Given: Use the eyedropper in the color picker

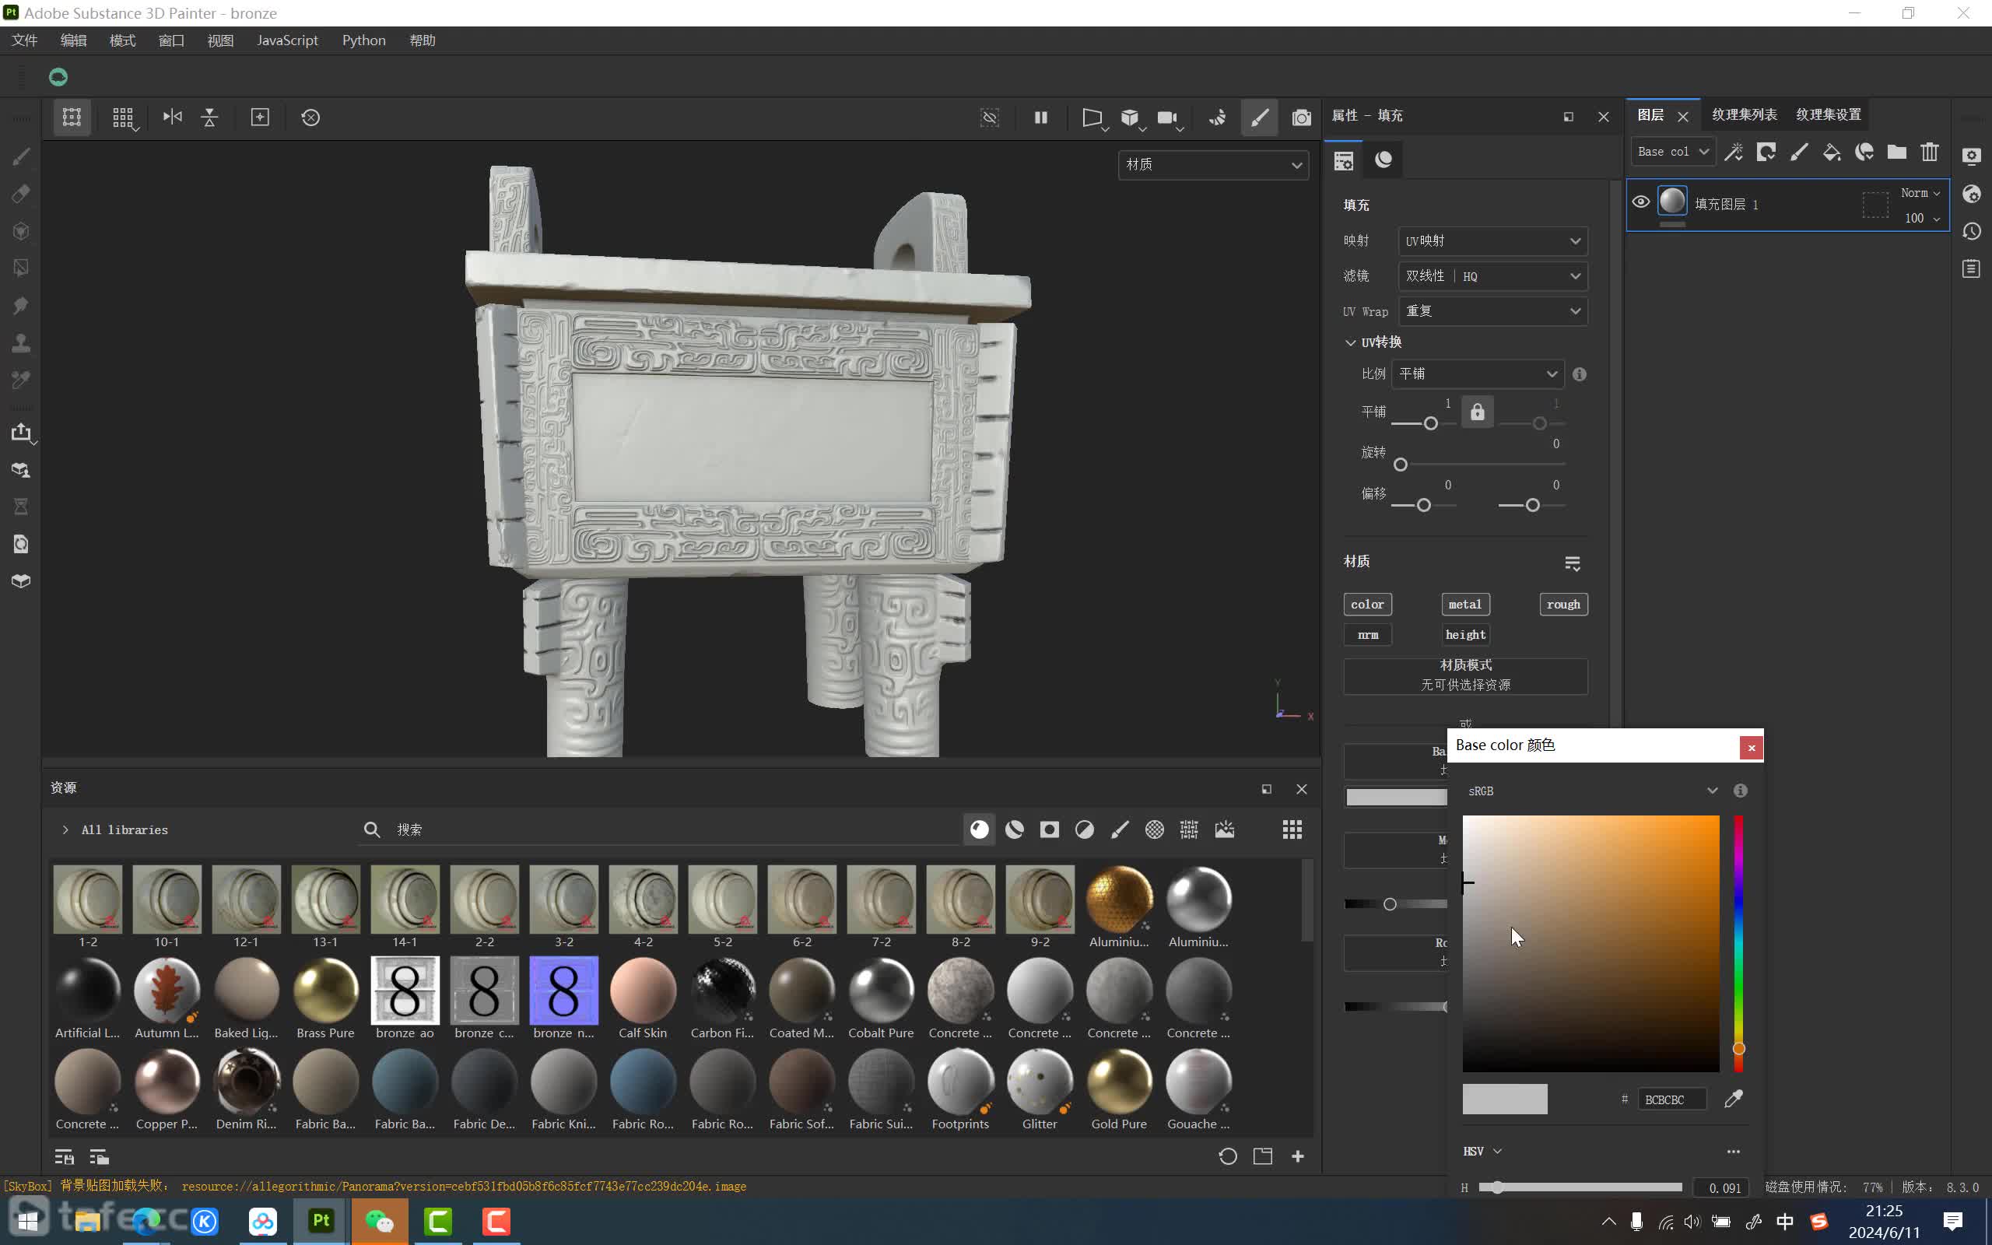Looking at the screenshot, I should point(1734,1099).
